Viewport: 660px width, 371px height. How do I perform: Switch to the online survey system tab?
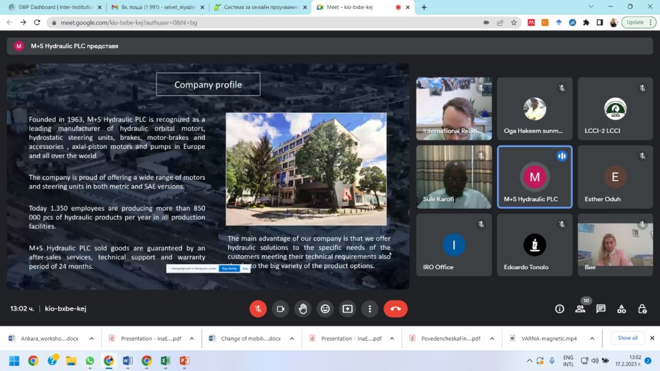[x=259, y=7]
